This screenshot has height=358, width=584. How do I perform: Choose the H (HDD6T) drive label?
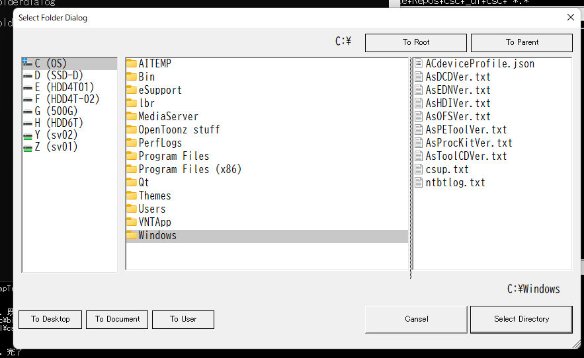(x=59, y=123)
